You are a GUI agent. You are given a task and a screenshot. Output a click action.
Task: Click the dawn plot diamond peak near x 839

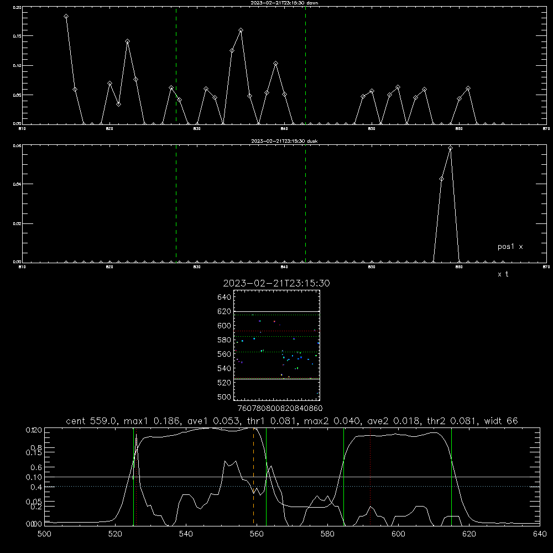pos(276,64)
